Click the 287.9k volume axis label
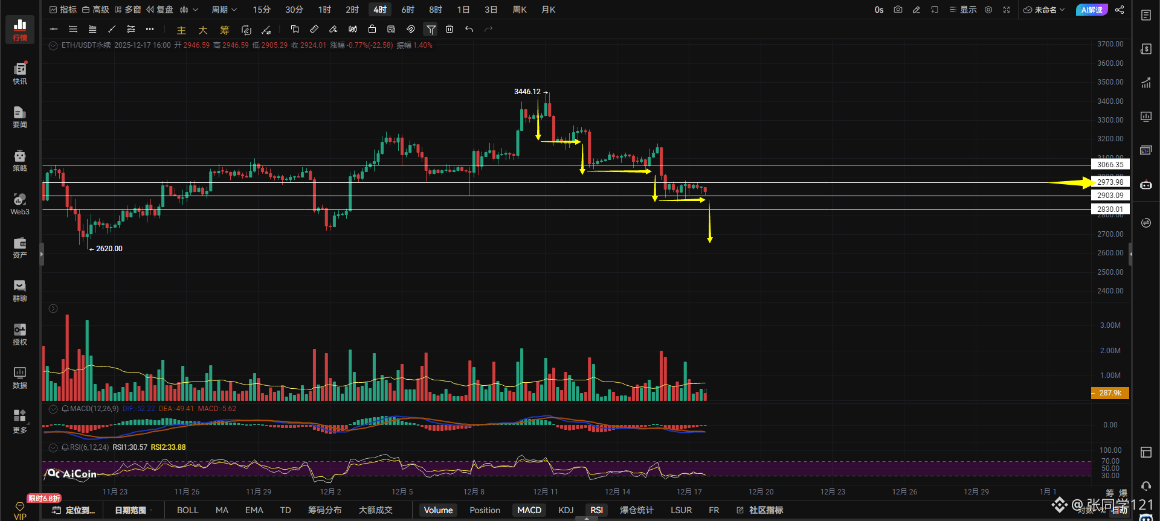Viewport: 1160px width, 521px height. pyautogui.click(x=1110, y=393)
